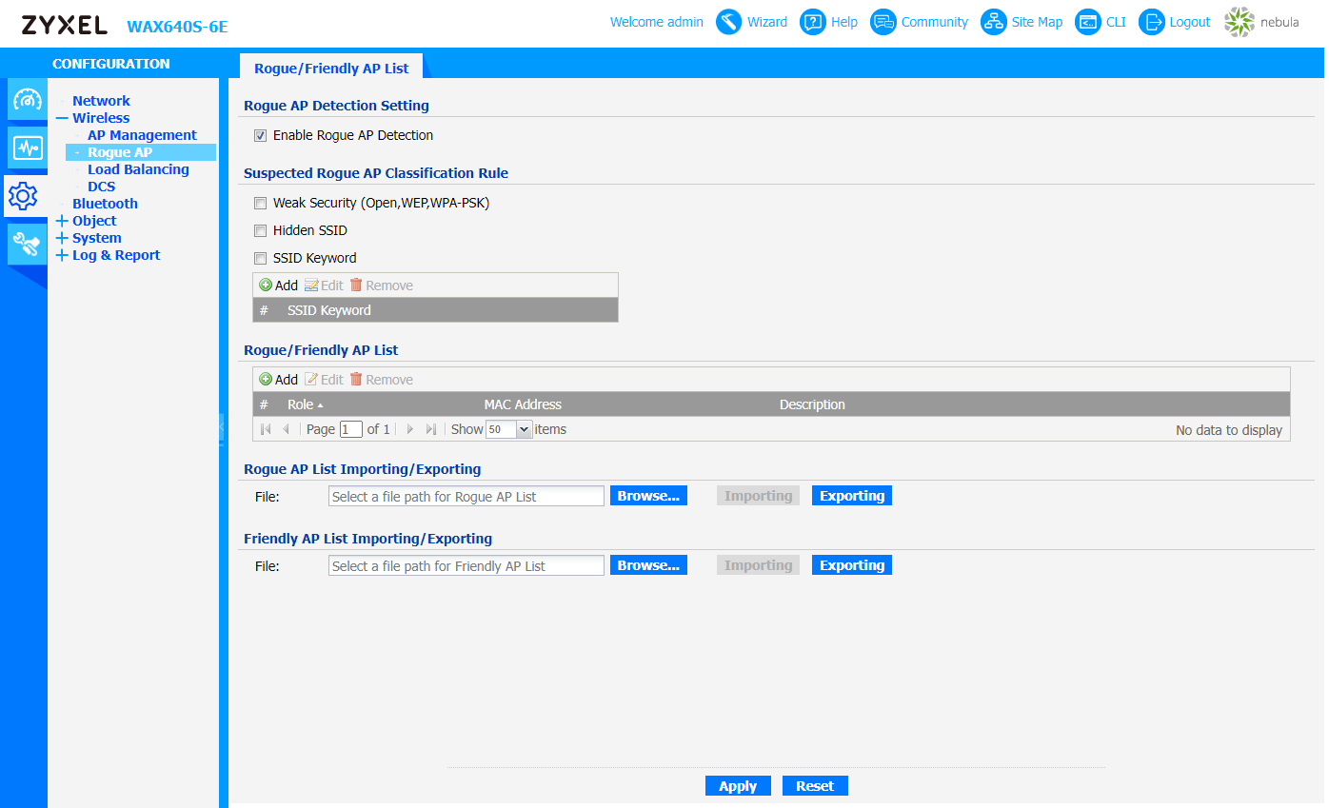
Task: Check the Hidden SSID option
Action: coord(260,231)
